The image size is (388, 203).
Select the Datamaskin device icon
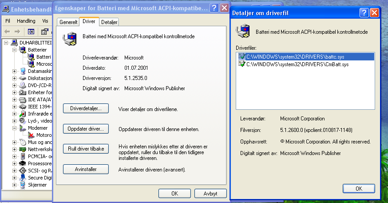pyautogui.click(x=23, y=71)
